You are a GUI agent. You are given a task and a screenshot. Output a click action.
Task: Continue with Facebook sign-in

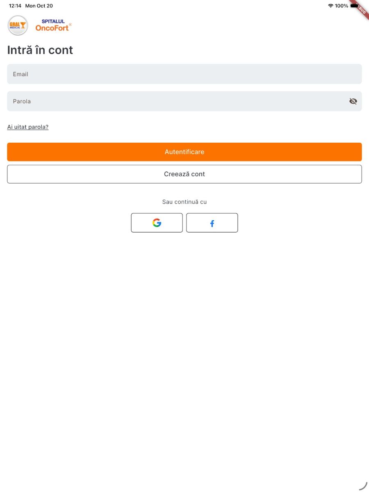click(x=212, y=223)
